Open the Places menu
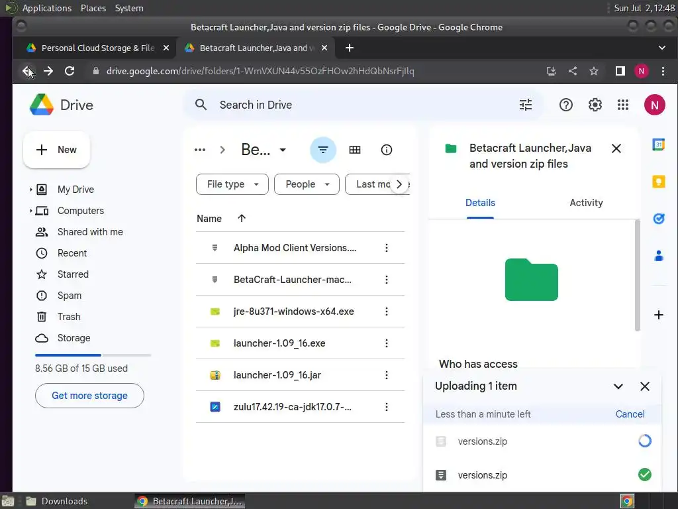Viewport: 678px width, 509px height. tap(93, 8)
